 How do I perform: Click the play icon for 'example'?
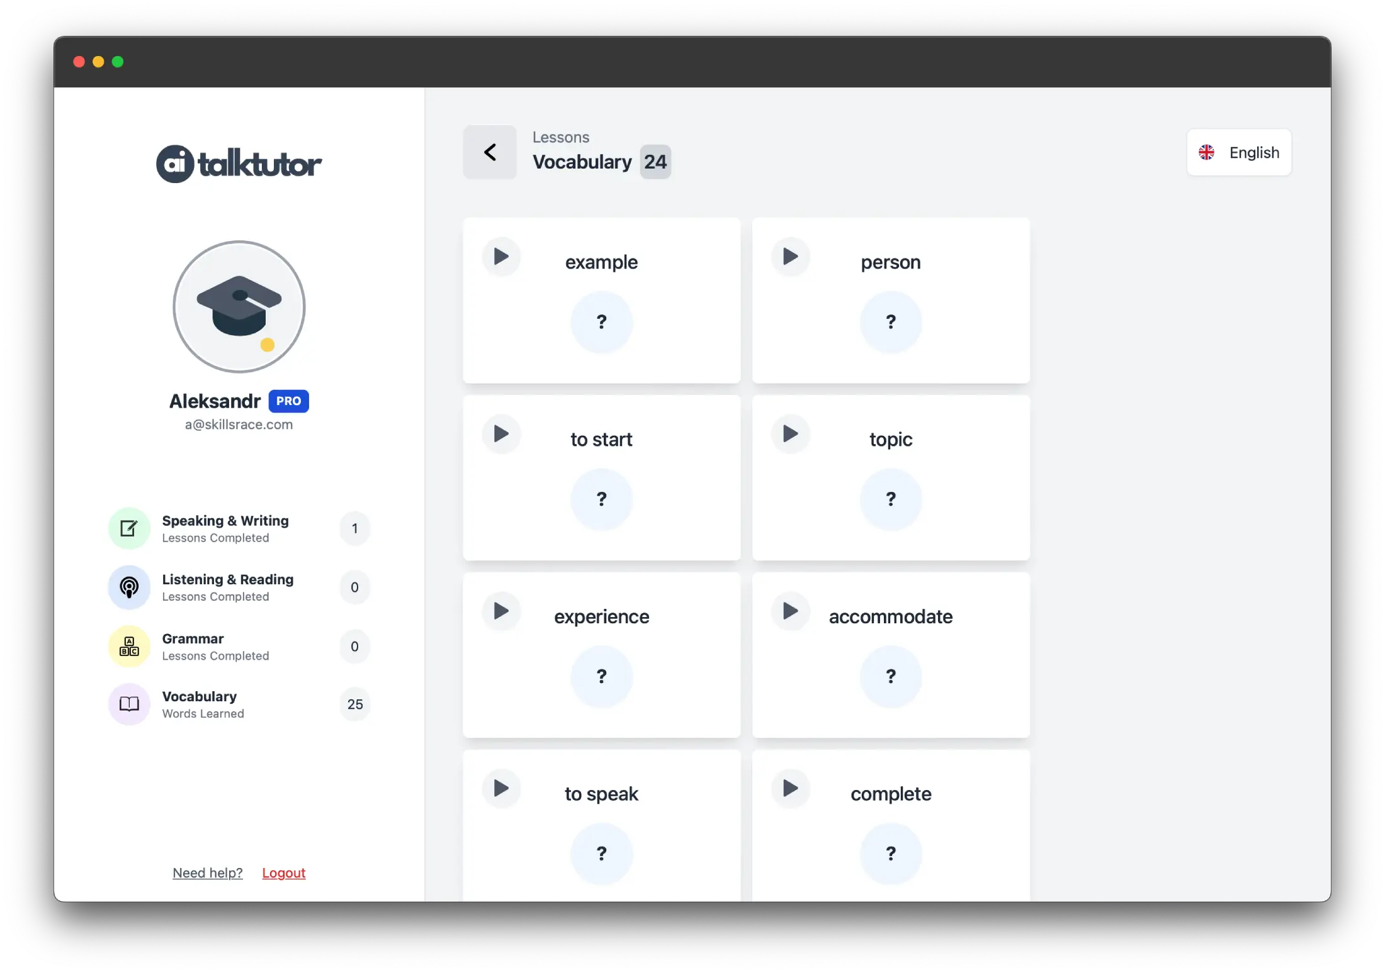502,256
